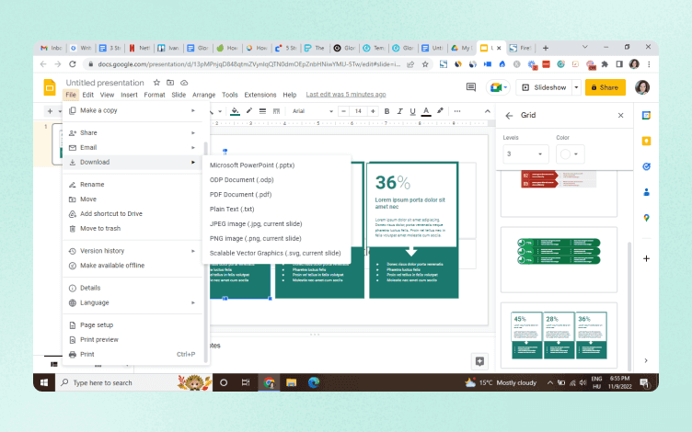Image resolution: width=692 pixels, height=432 pixels.
Task: Open text color picker
Action: tap(426, 111)
